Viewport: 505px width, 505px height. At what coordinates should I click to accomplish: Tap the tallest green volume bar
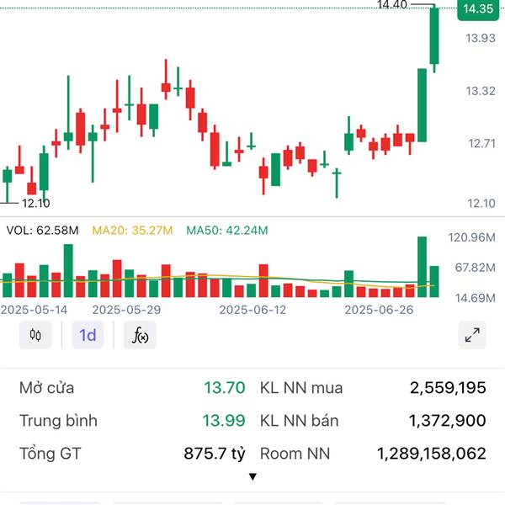pyautogui.click(x=422, y=267)
